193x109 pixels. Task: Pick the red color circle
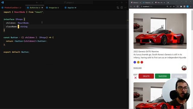coord(142,62)
